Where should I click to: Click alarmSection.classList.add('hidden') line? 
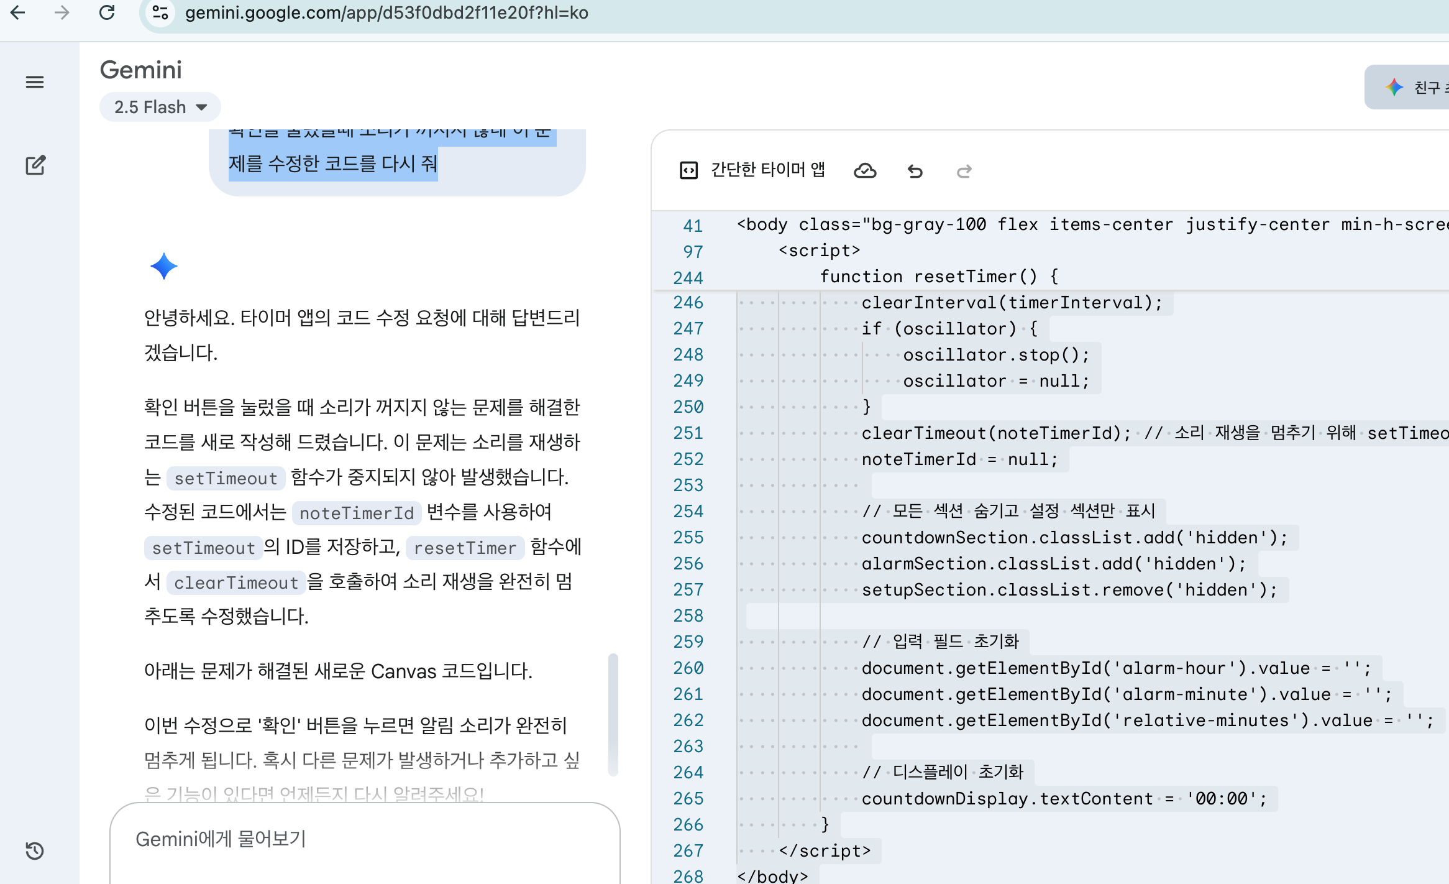(1054, 564)
